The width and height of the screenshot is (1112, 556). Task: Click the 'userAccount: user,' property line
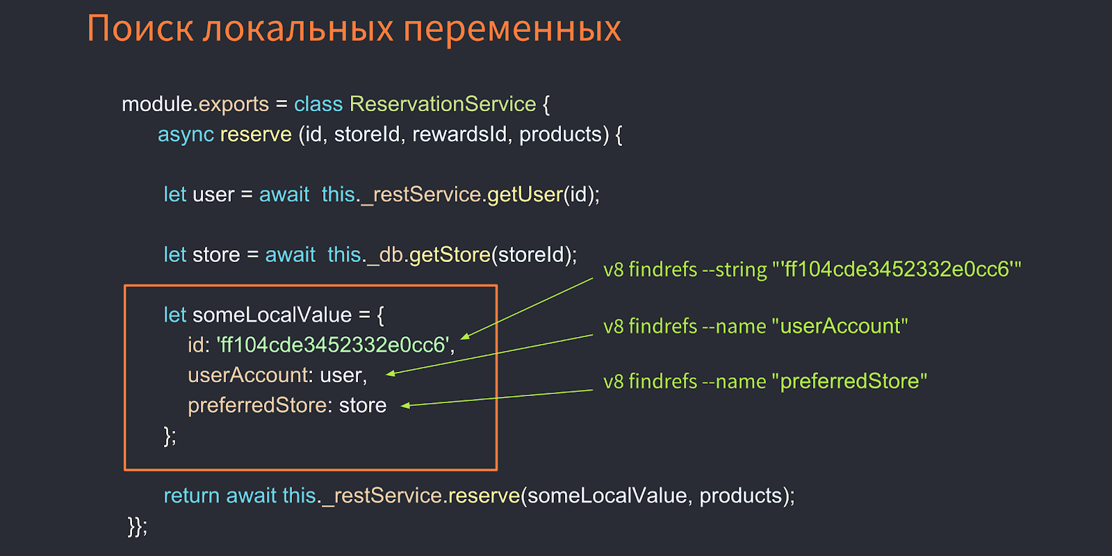[x=277, y=375]
